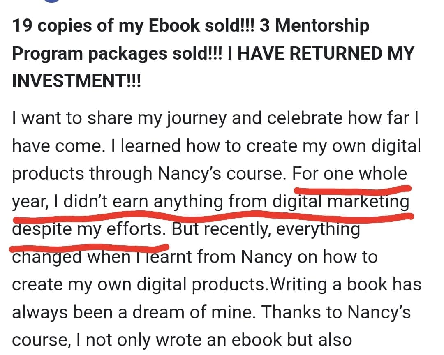Viewport: 444px width, 355px height.
Task: Click the phrase "But recently, everything"
Action: click(266, 229)
